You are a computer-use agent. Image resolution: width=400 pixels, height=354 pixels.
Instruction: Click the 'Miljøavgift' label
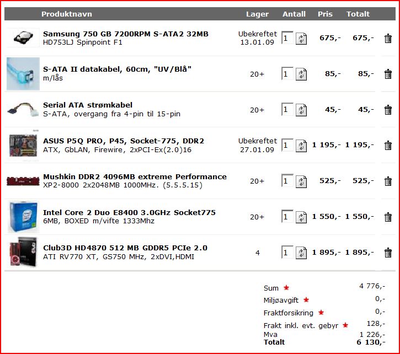coord(281,300)
